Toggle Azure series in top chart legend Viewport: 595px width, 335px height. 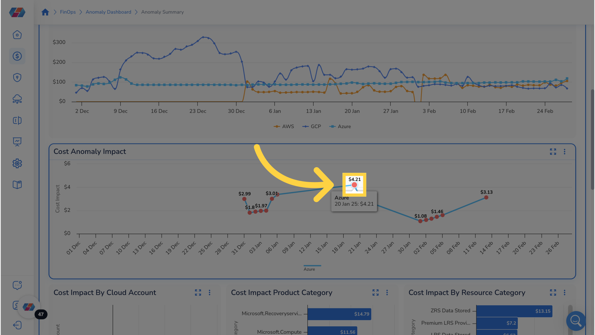340,127
